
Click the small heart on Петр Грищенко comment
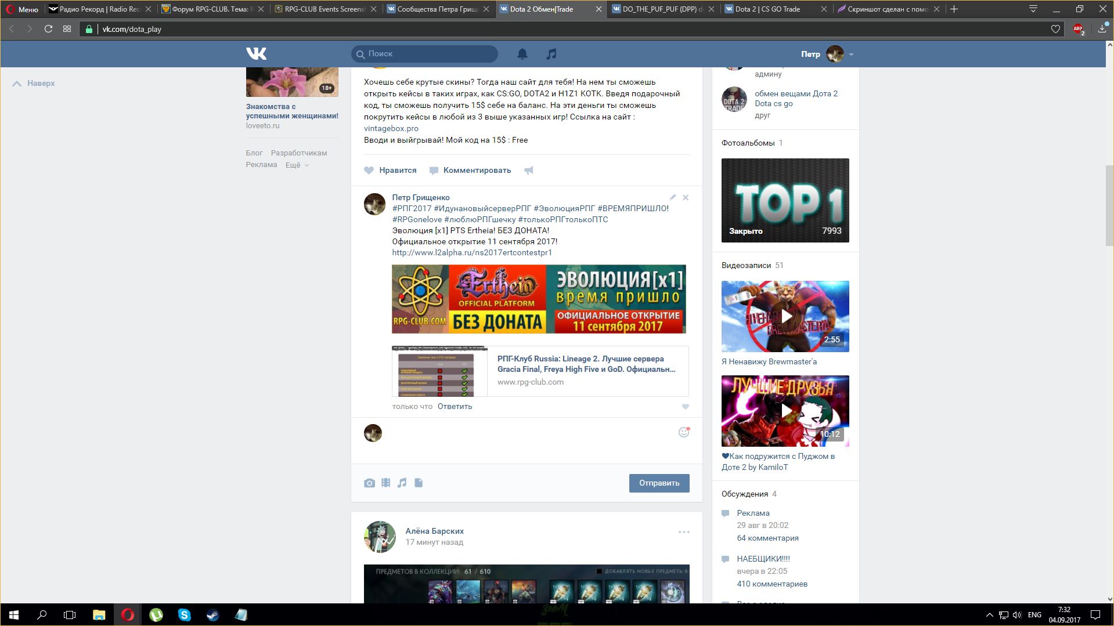686,407
